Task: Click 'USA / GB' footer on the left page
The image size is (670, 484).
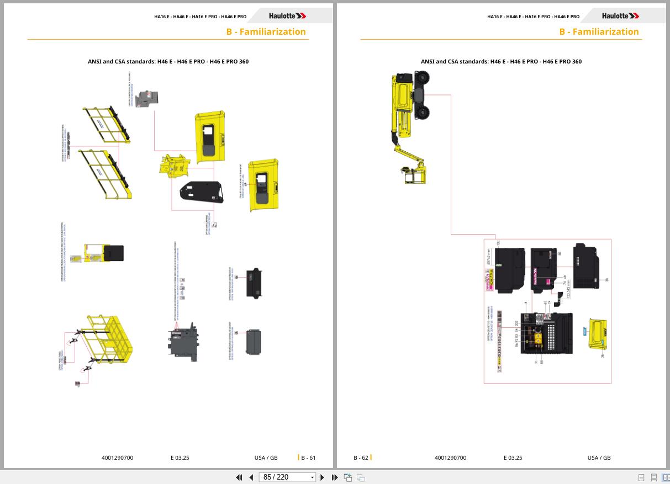Action: pos(266,458)
